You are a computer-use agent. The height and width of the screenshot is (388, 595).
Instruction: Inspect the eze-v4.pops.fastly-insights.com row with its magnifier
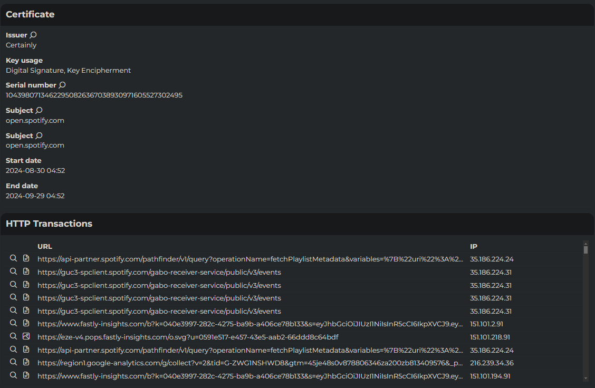[x=13, y=336]
